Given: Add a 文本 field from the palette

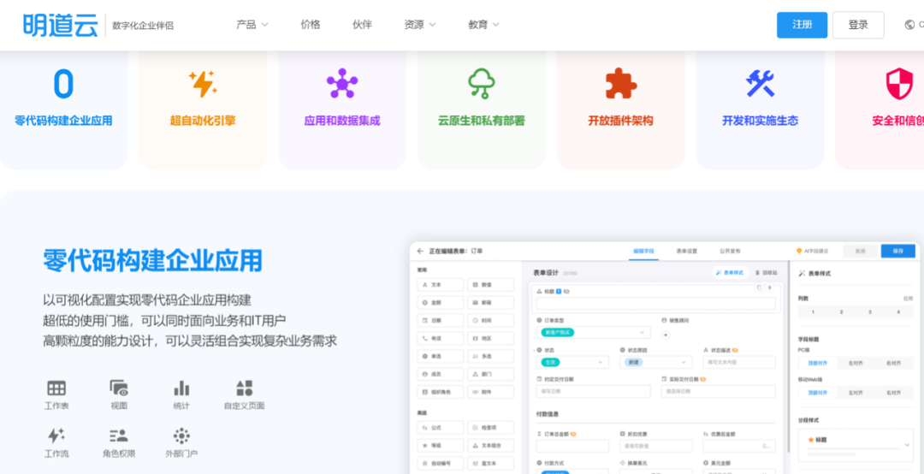Looking at the screenshot, I should (440, 285).
